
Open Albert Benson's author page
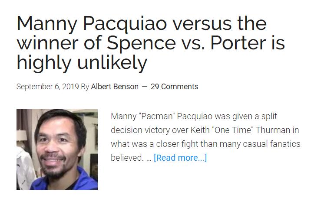[x=115, y=87]
